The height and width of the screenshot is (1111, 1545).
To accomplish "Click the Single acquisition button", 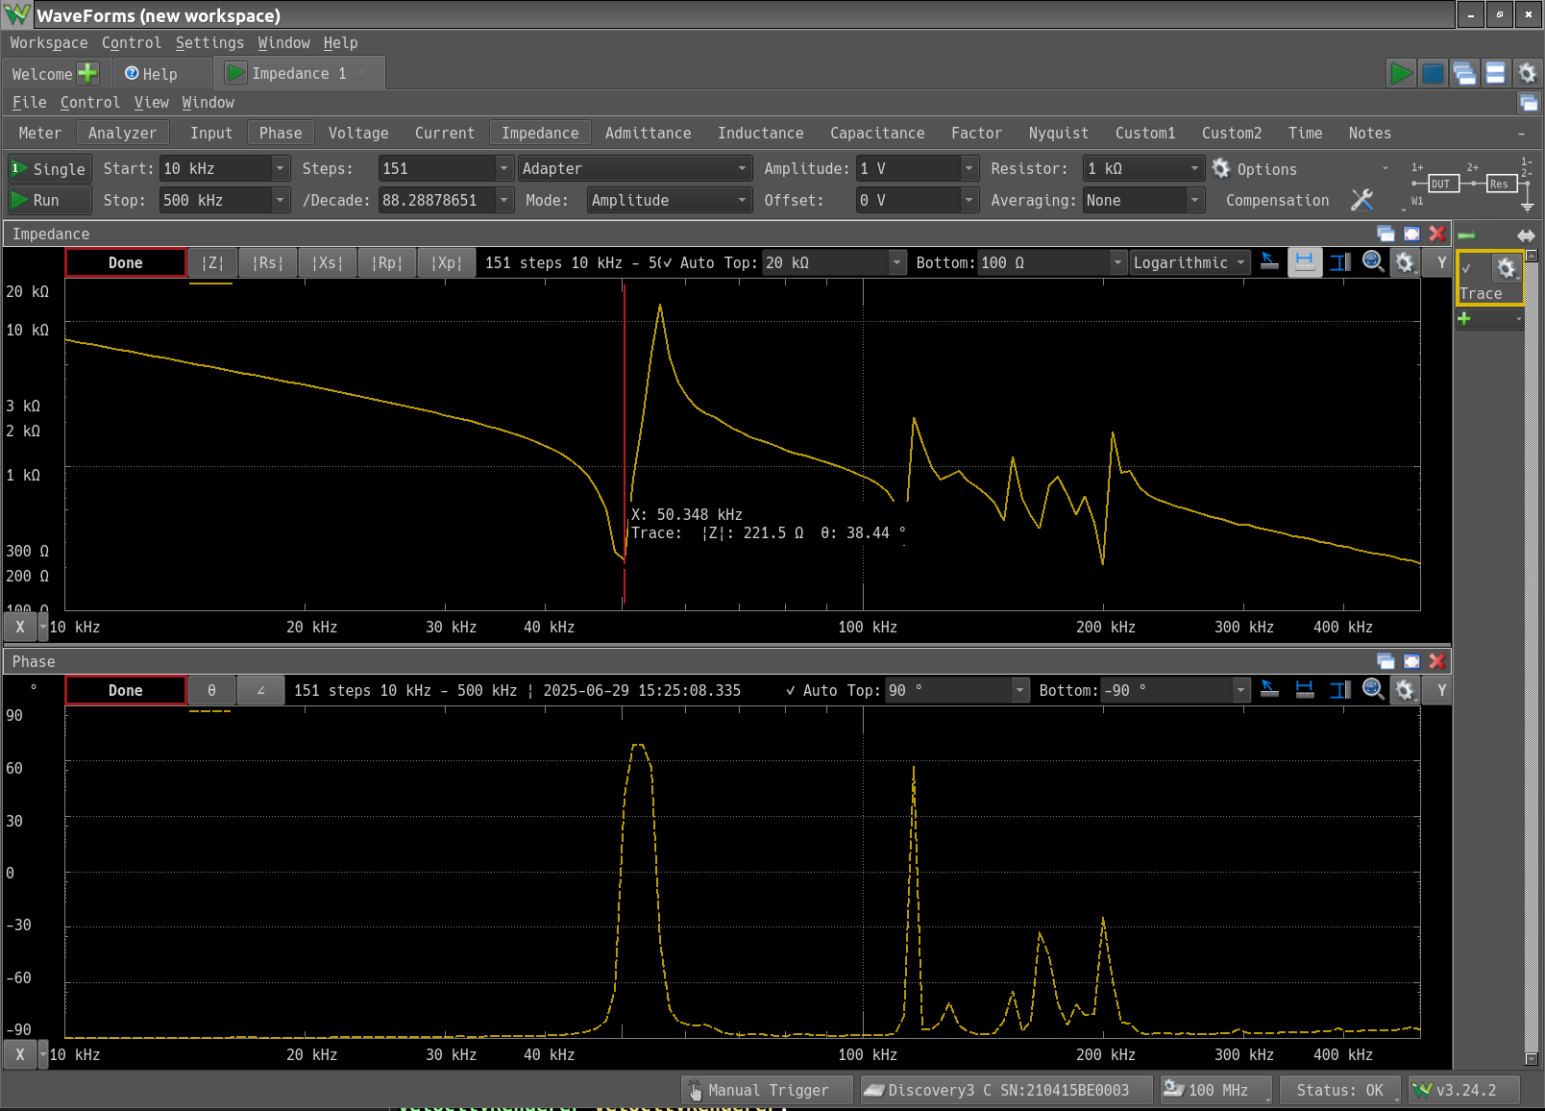I will (x=50, y=168).
